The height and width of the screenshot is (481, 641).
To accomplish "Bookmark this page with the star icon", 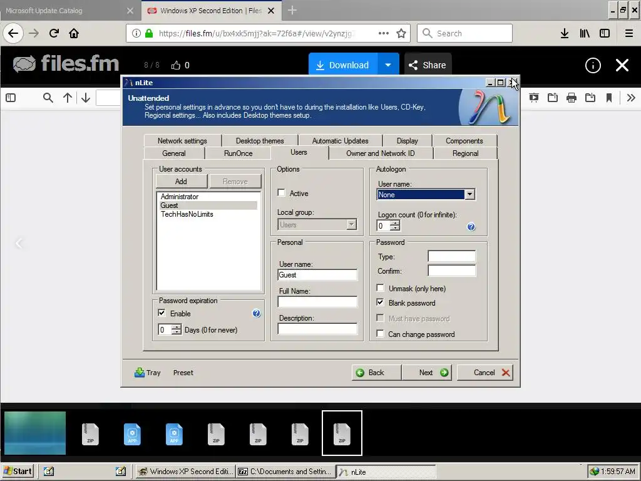I will click(401, 33).
